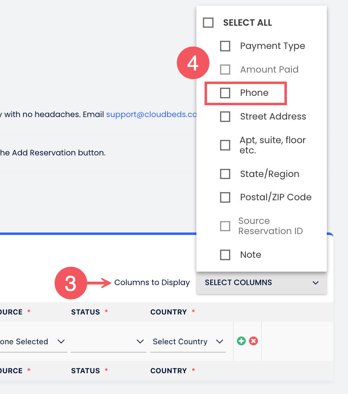The image size is (348, 394).
Task: Enable the Postal/ZIP Code checkbox
Action: [225, 197]
